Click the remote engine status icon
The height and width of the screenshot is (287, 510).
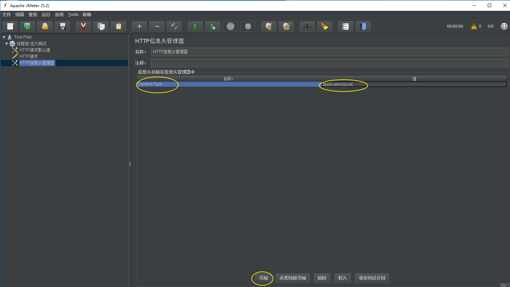504,26
